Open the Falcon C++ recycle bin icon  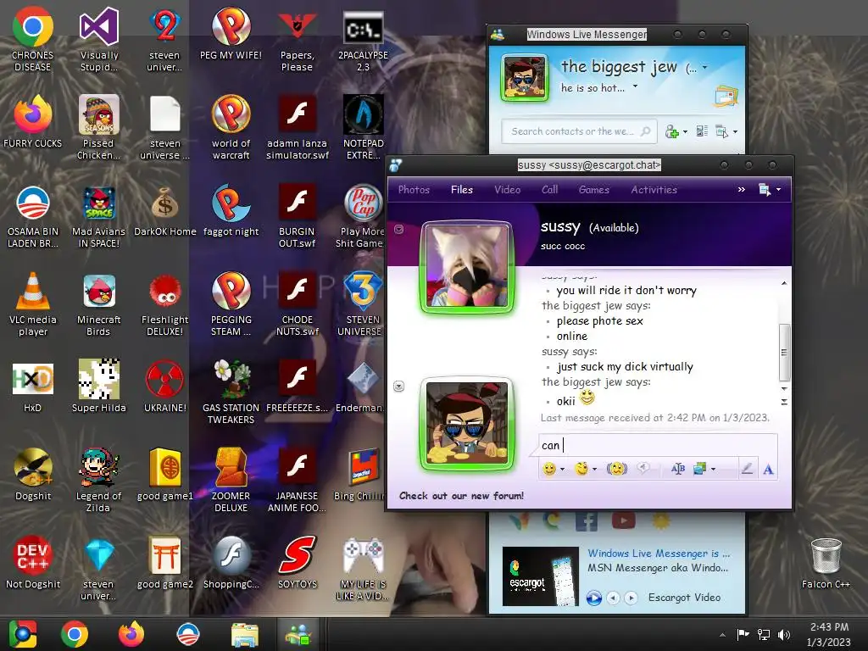pos(826,563)
